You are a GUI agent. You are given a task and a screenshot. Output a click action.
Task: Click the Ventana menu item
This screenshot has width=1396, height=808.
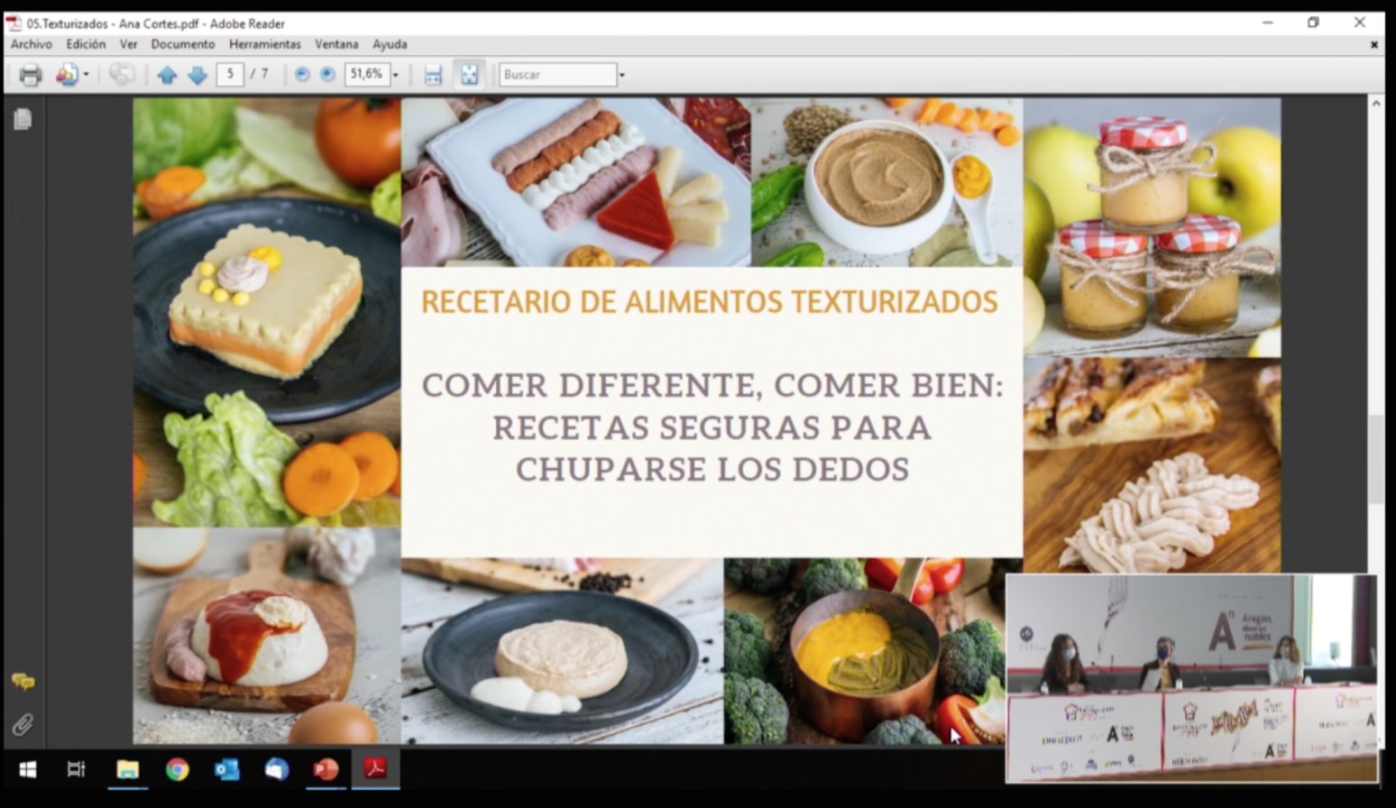point(336,44)
